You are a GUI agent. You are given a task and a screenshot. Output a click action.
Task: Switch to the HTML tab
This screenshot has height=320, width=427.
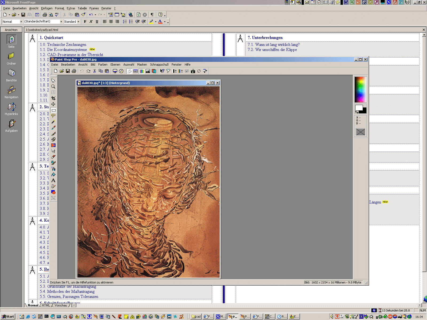[46, 305]
